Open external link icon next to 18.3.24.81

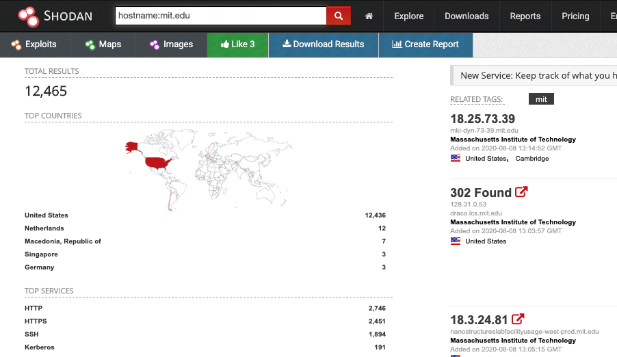pos(518,319)
